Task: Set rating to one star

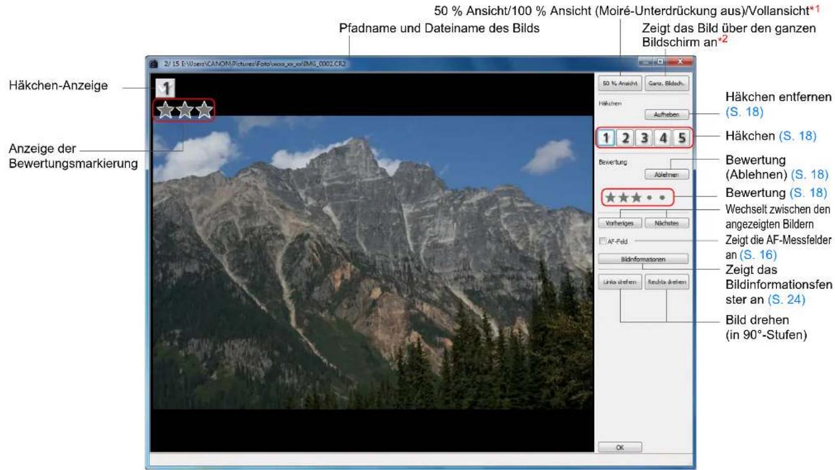Action: click(611, 198)
